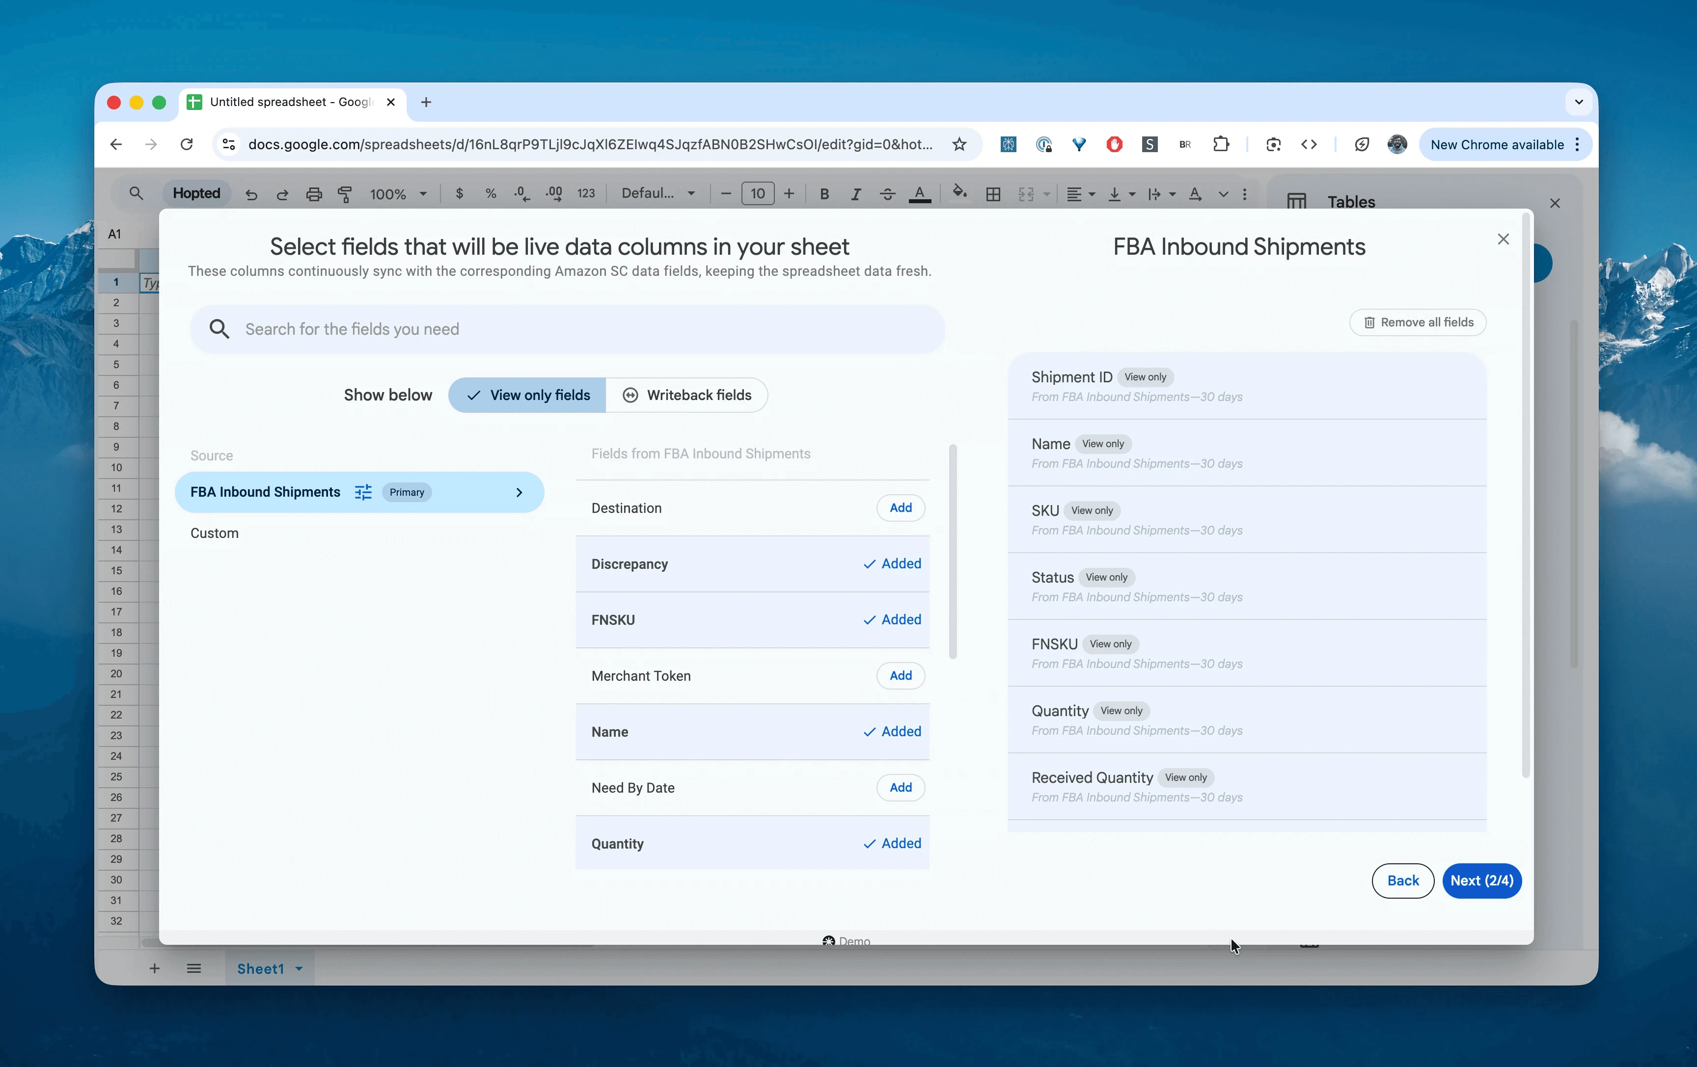Click the fields list scrollbar
Viewport: 1697px width, 1067px height.
point(953,552)
